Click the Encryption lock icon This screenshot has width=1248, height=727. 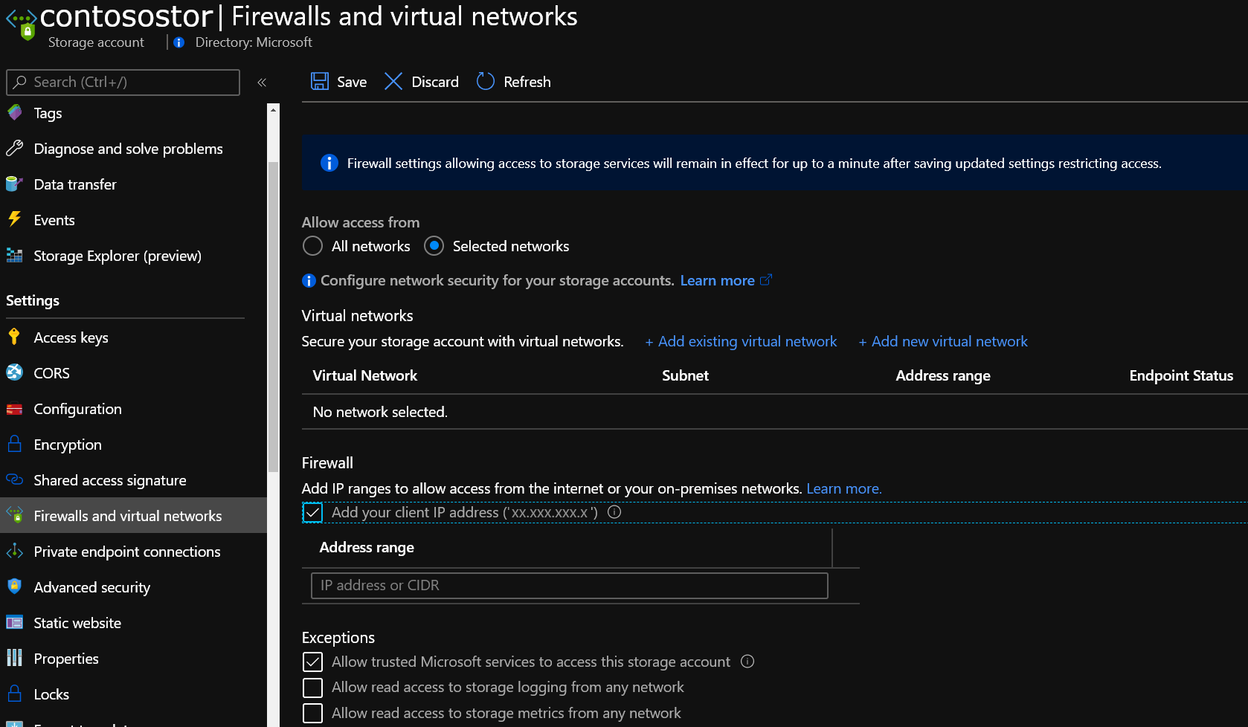click(15, 444)
